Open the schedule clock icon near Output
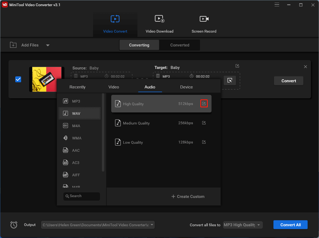The width and height of the screenshot is (319, 238). click(x=14, y=225)
